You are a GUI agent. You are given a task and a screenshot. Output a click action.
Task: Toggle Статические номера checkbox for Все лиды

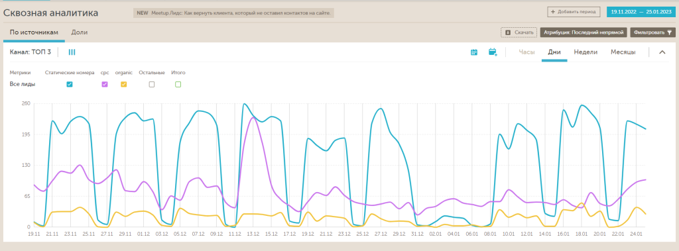coord(69,84)
